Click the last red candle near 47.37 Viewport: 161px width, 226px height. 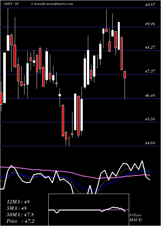point(125,75)
